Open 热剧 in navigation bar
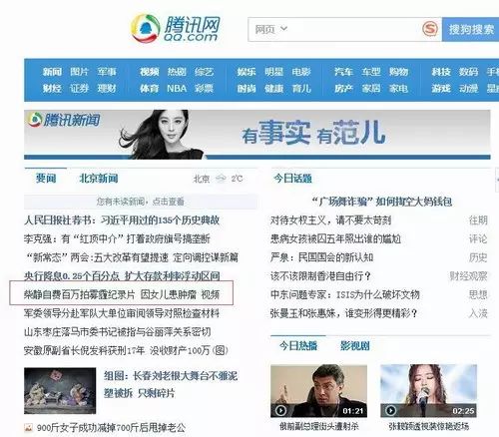499x437 pixels. pos(177,72)
